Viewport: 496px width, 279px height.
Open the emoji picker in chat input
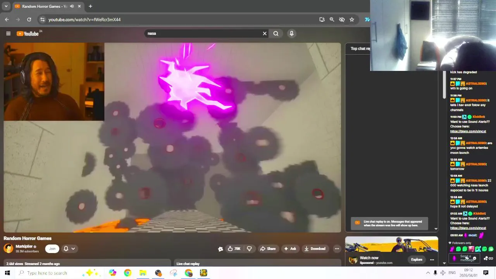[x=475, y=258]
